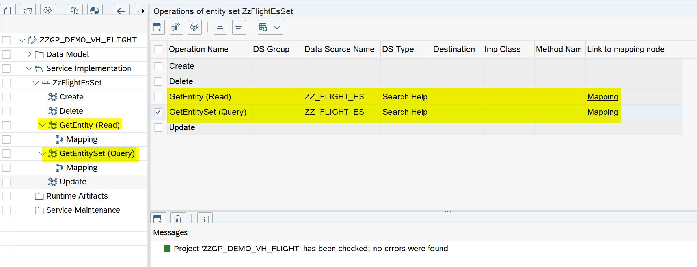Open the table settings dropdown chevron
697x267 pixels.
[277, 27]
